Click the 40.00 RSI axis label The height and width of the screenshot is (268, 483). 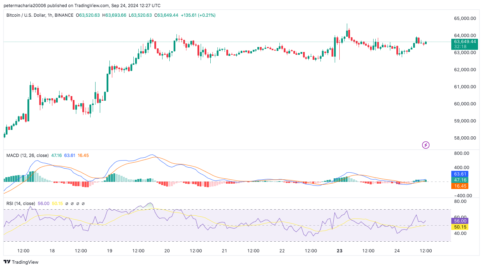460,233
